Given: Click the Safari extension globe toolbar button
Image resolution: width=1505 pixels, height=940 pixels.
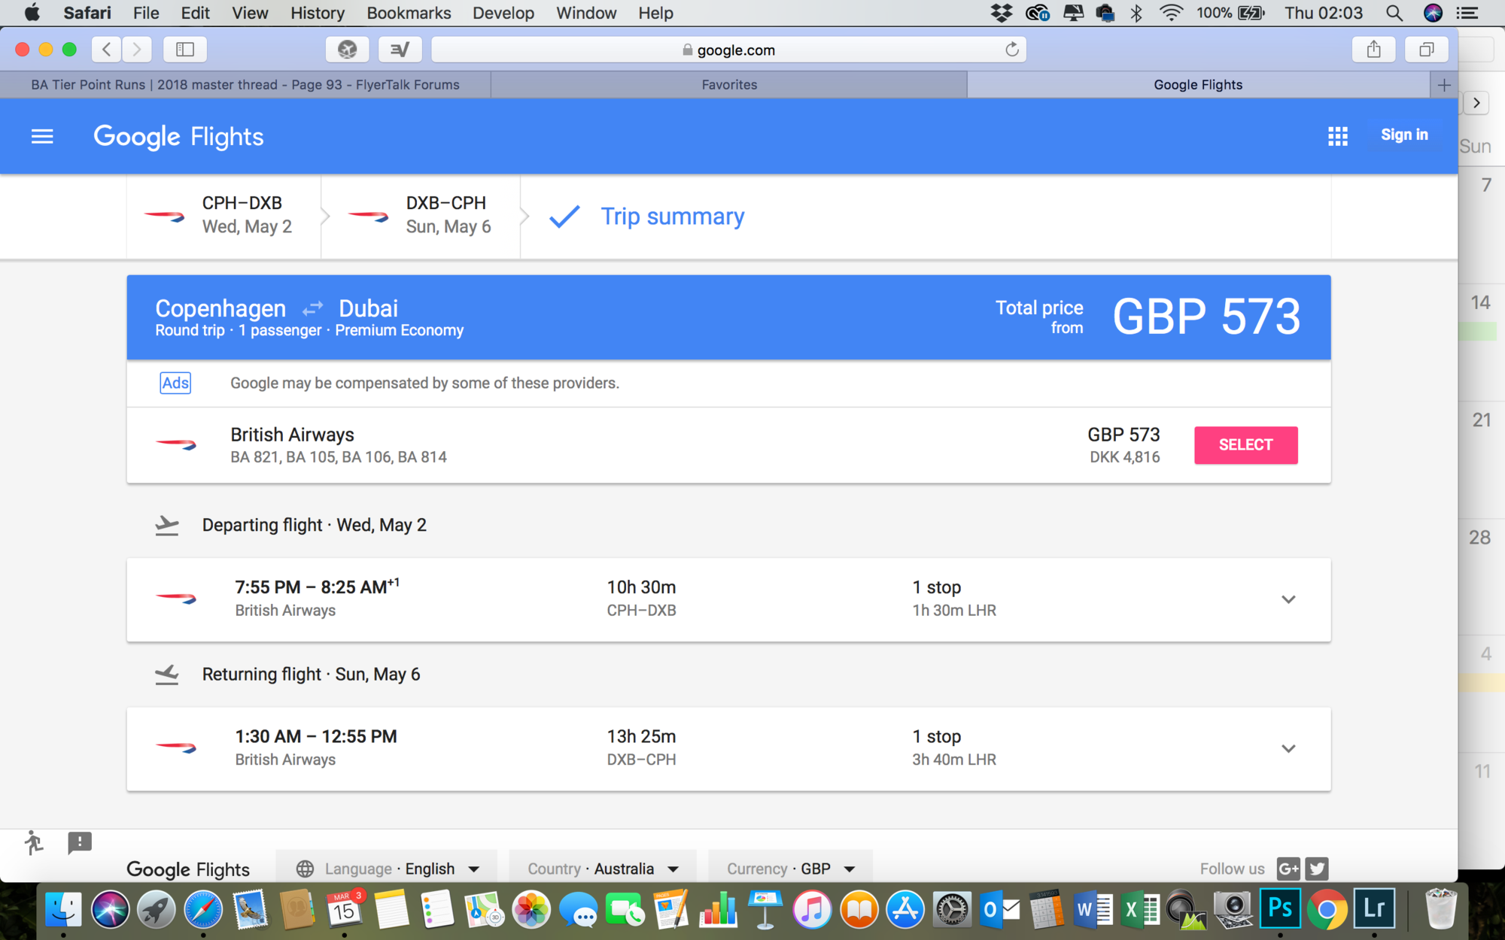Looking at the screenshot, I should (x=347, y=50).
